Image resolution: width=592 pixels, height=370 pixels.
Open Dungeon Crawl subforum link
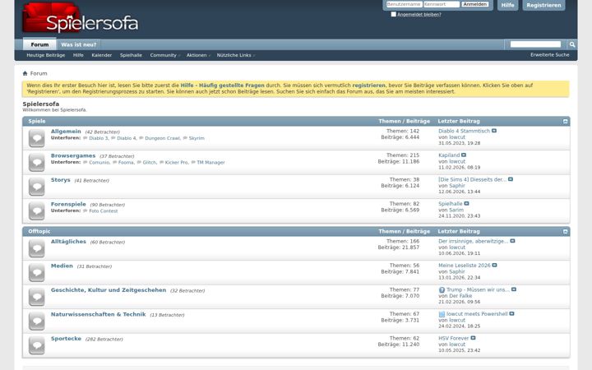click(x=162, y=138)
